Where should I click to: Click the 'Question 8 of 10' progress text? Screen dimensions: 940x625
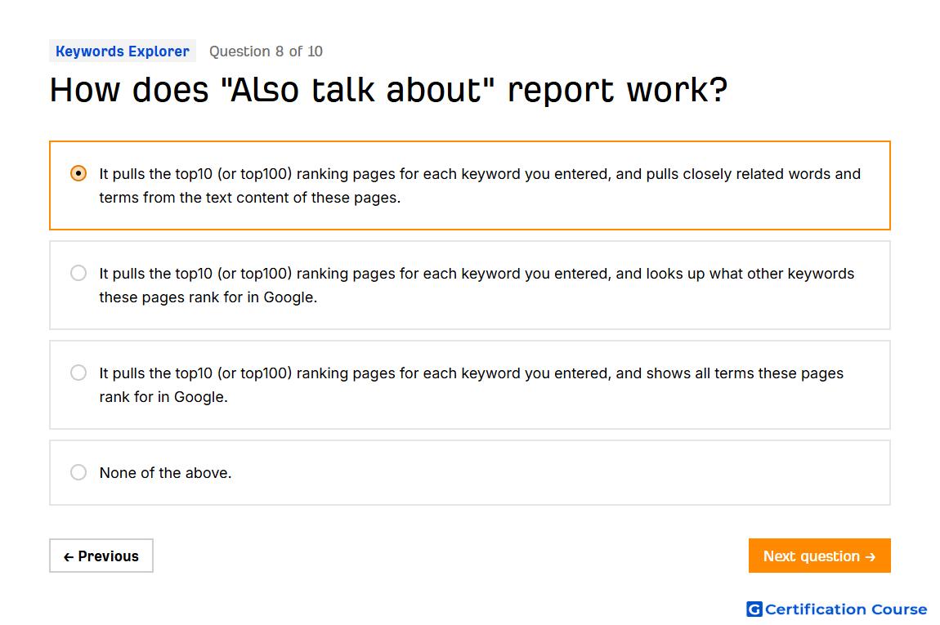[x=266, y=51]
